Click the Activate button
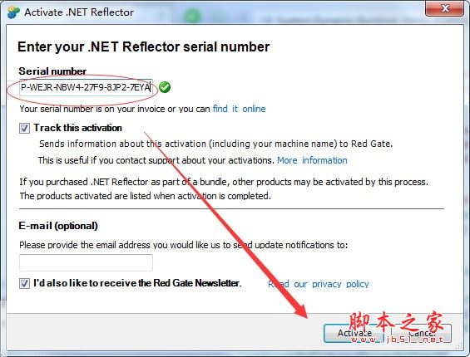The width and height of the screenshot is (470, 357). coord(354,333)
